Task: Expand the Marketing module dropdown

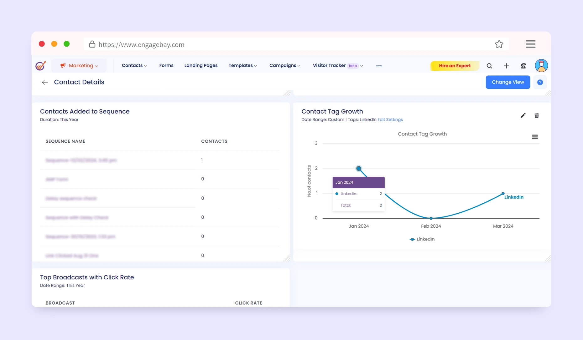Action: click(79, 66)
